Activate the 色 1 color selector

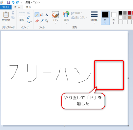pyautogui.click(x=105, y=18)
